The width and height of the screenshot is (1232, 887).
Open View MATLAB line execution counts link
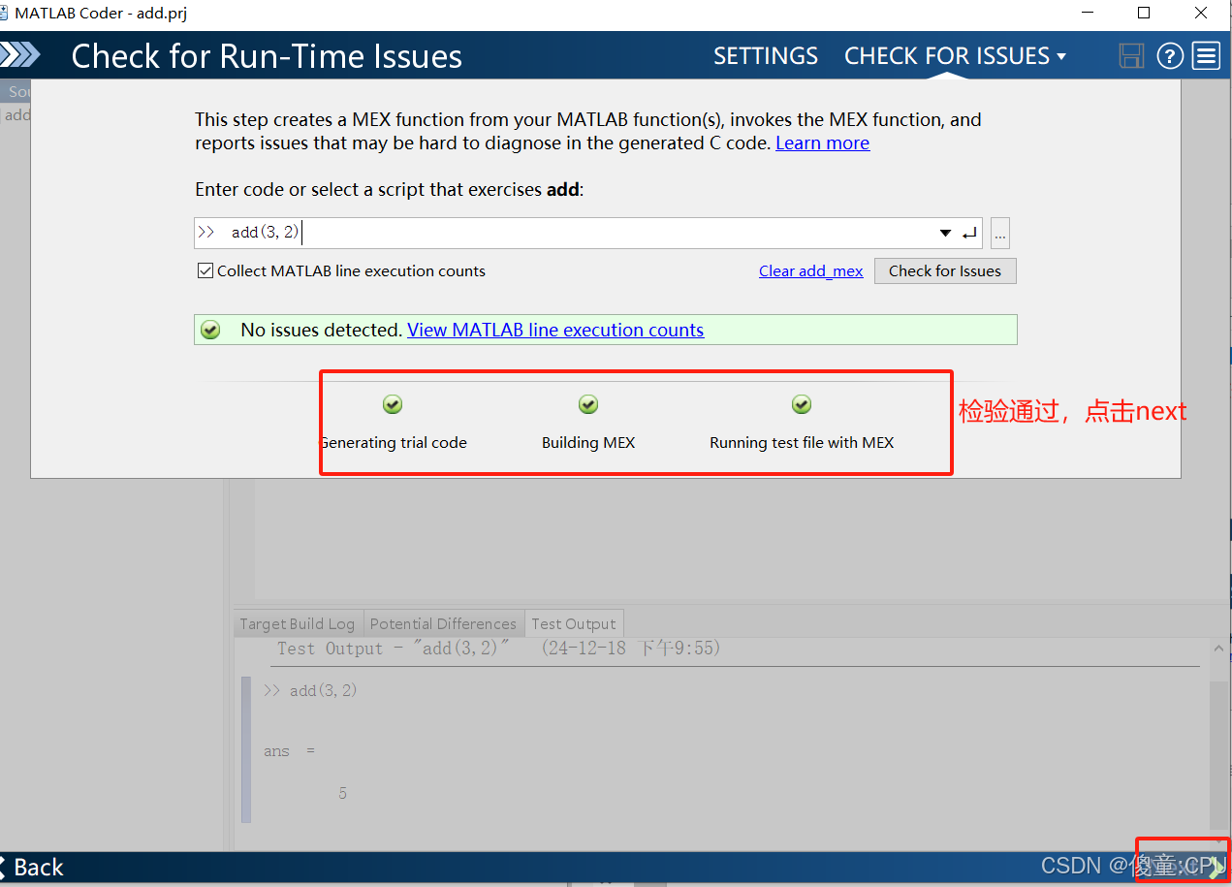coord(555,331)
